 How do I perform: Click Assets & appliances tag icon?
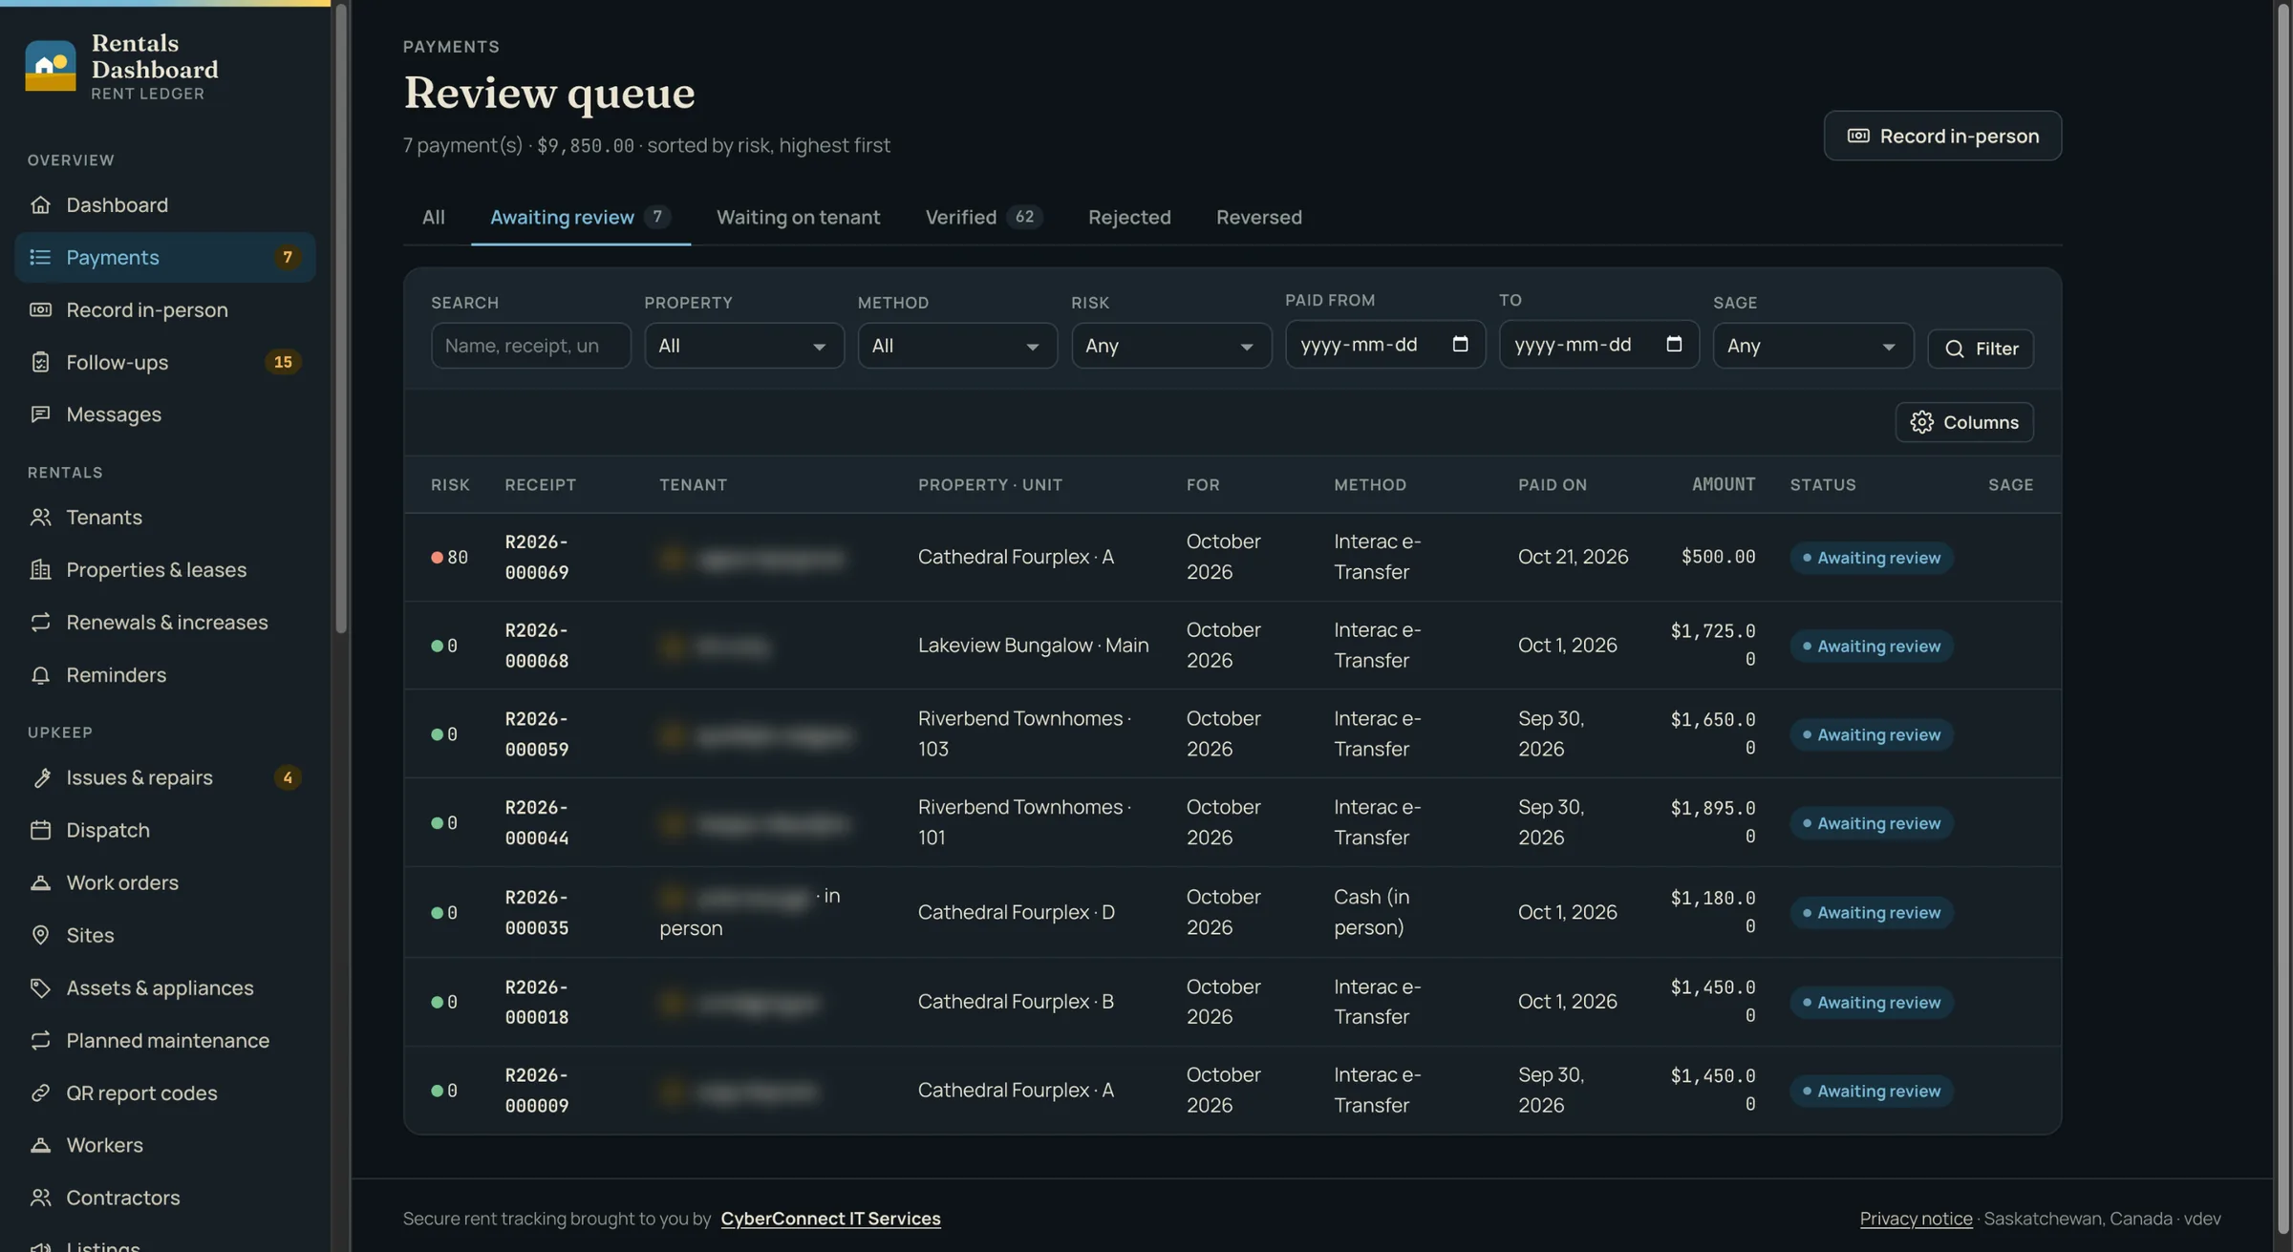coord(40,987)
